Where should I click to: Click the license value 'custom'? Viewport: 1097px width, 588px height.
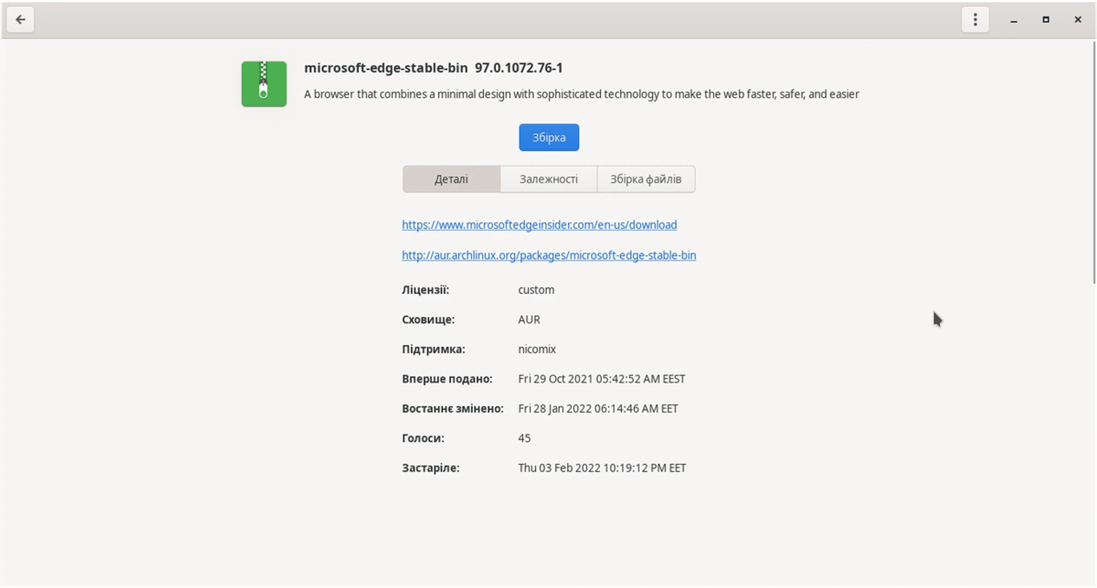click(x=536, y=290)
